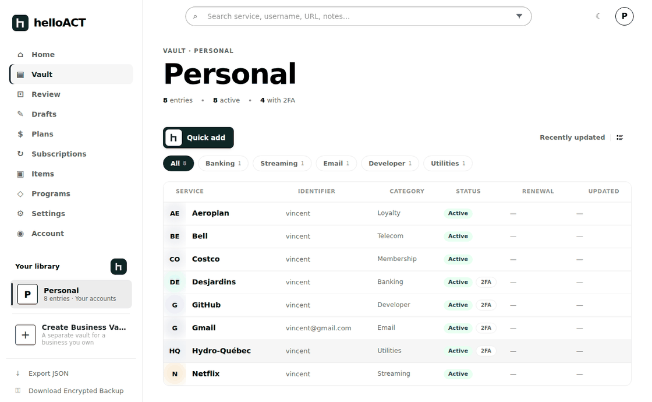Toggle dark mode moon icon
Image resolution: width=652 pixels, height=402 pixels.
point(598,16)
